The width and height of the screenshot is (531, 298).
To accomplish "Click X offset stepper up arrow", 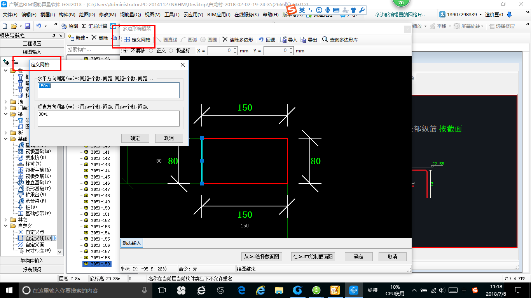I will coord(235,49).
